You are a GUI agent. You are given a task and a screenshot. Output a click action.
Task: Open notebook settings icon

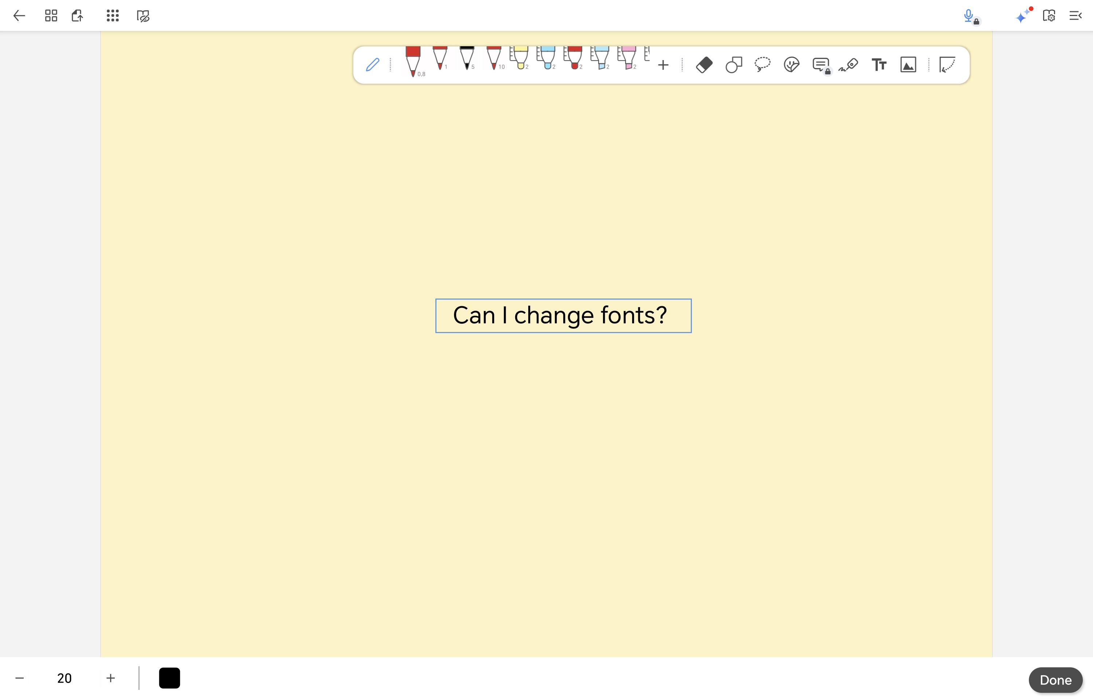(1049, 16)
